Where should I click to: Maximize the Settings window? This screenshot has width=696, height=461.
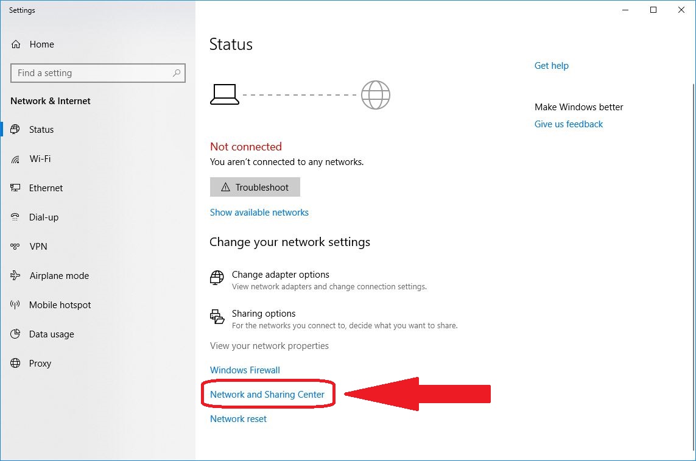(653, 10)
